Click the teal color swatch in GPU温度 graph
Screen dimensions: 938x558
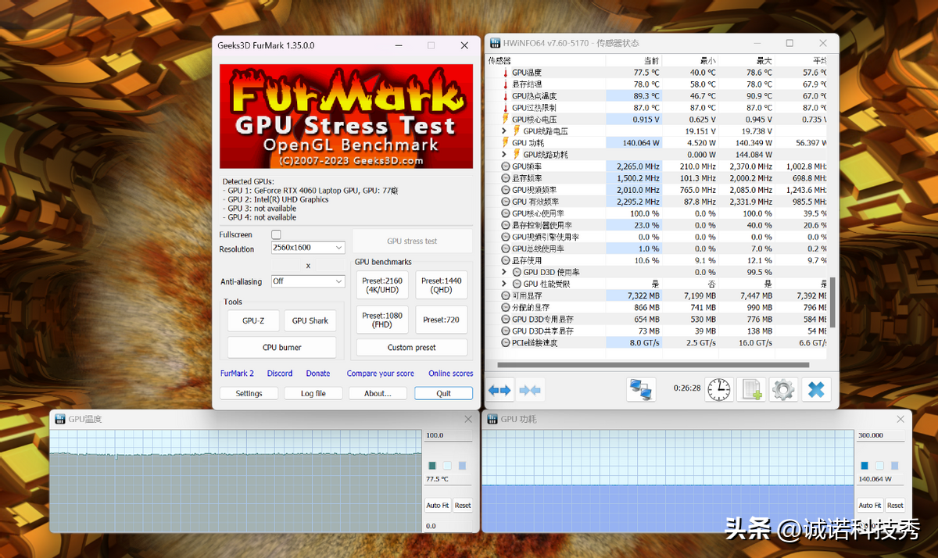pos(431,466)
